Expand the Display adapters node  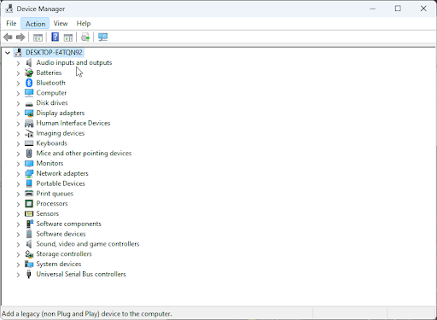point(18,113)
